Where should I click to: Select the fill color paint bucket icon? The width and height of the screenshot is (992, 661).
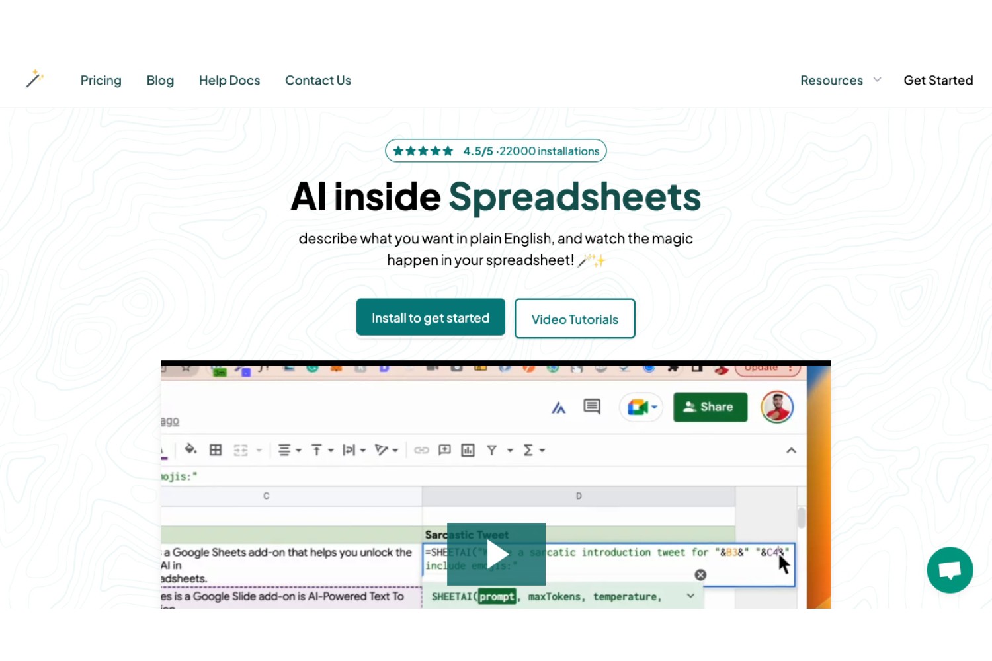190,449
